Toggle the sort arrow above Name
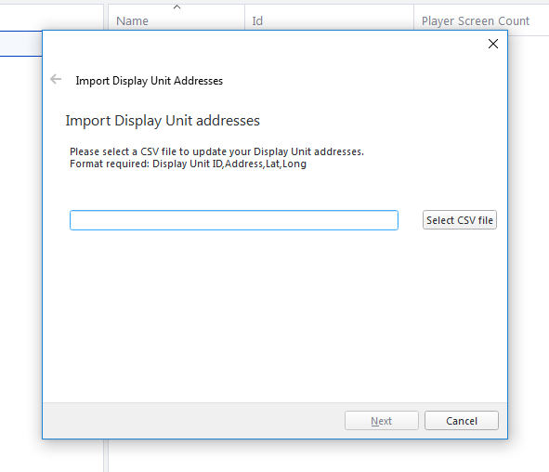 tap(176, 7)
